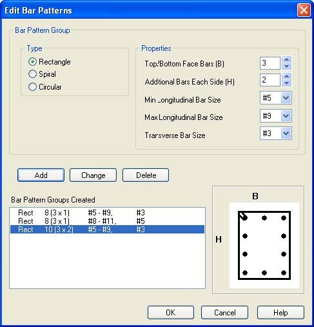Click the Add button
The image size is (314, 327).
41,175
